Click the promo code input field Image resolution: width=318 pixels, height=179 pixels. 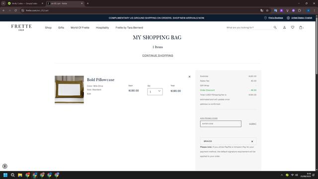tap(221, 124)
